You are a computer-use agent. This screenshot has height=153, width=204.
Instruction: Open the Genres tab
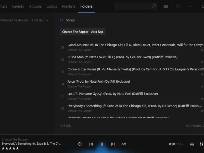pos(18,6)
